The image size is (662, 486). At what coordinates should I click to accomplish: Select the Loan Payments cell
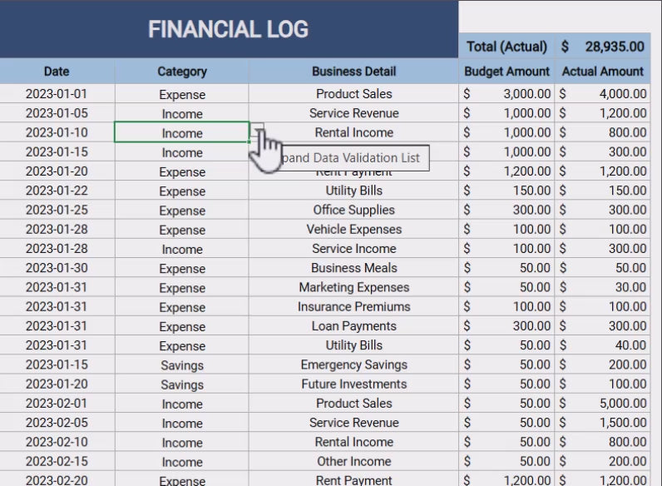[353, 326]
